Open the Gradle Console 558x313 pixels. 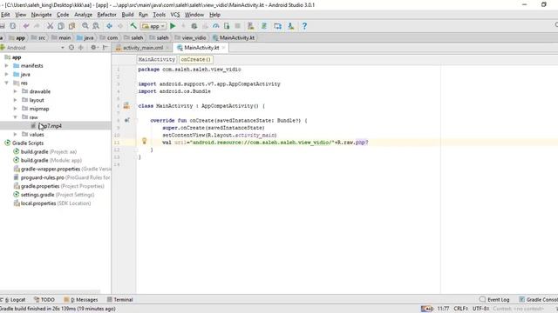click(x=538, y=299)
